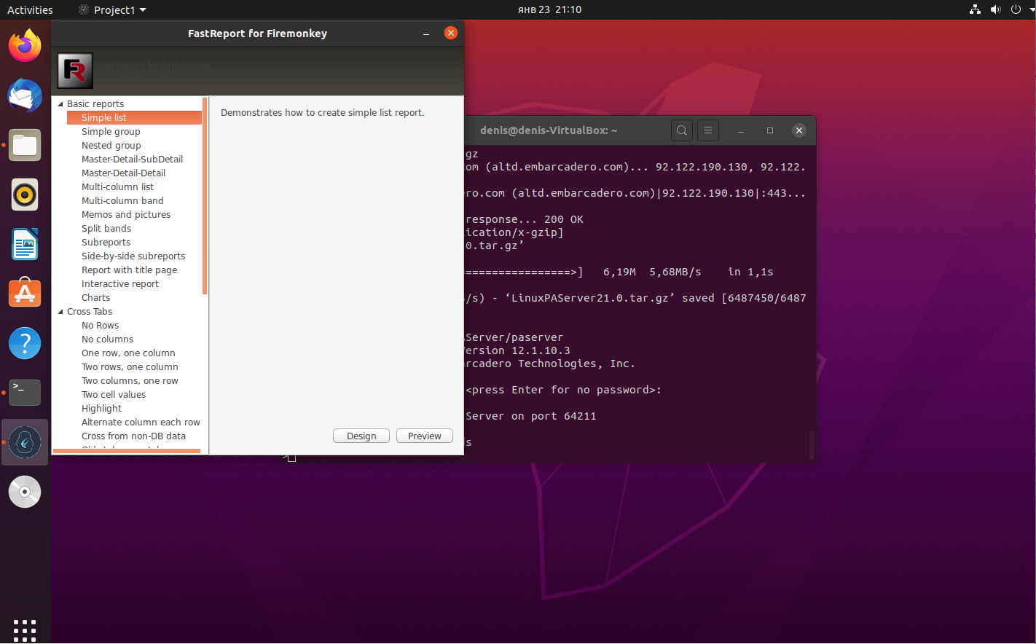1036x644 pixels.
Task: Open the Help icon in dock
Action: pyautogui.click(x=25, y=343)
